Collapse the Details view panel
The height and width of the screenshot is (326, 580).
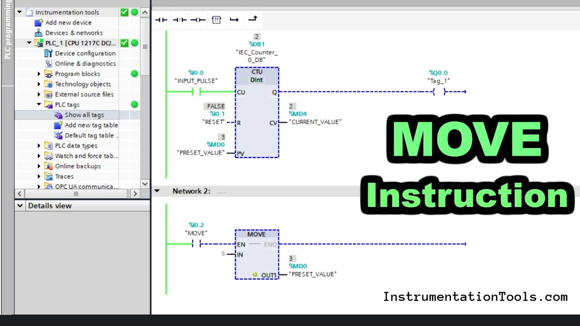pyautogui.click(x=20, y=206)
